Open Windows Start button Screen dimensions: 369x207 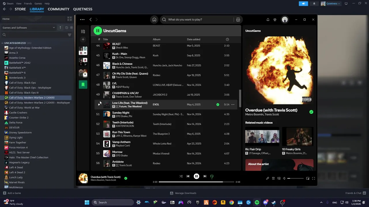(x=87, y=202)
